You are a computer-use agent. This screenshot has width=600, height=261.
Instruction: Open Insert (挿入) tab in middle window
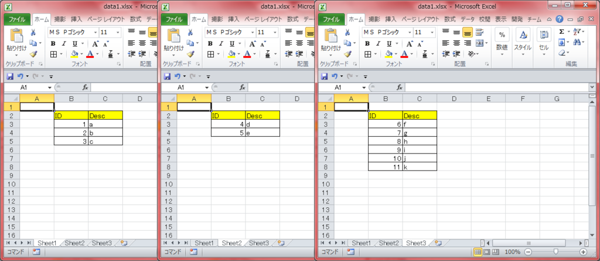tap(233, 19)
